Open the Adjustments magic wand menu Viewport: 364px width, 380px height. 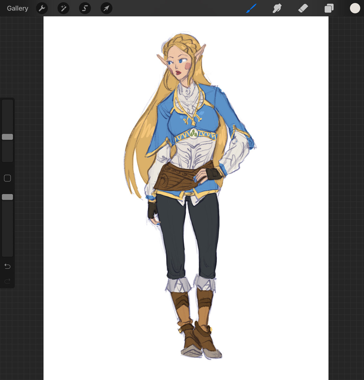tap(63, 8)
